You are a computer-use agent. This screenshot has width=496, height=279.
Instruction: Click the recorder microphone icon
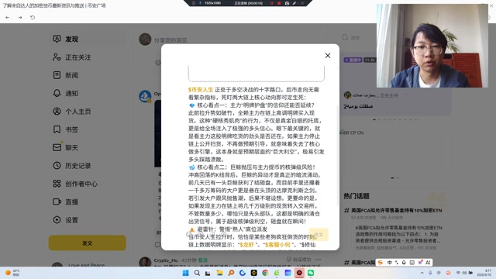pos(200,3)
